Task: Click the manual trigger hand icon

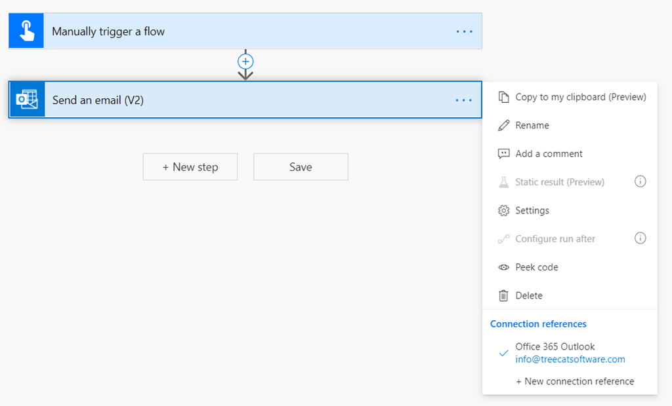Action: [26, 31]
